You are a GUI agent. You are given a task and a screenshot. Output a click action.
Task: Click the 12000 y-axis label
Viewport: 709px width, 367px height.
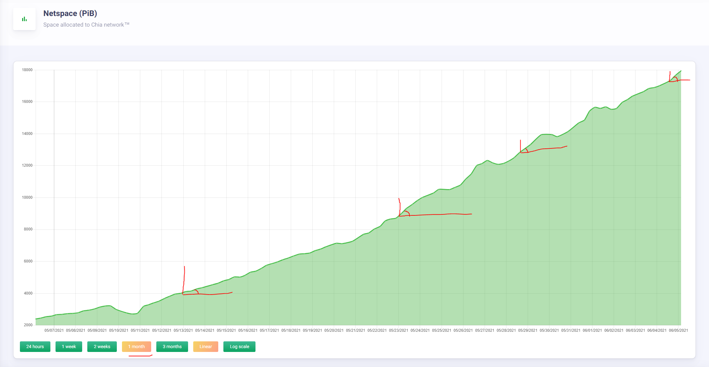pyautogui.click(x=27, y=165)
